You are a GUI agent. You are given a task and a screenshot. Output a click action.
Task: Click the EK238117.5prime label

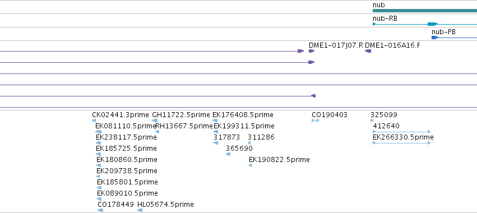126,137
